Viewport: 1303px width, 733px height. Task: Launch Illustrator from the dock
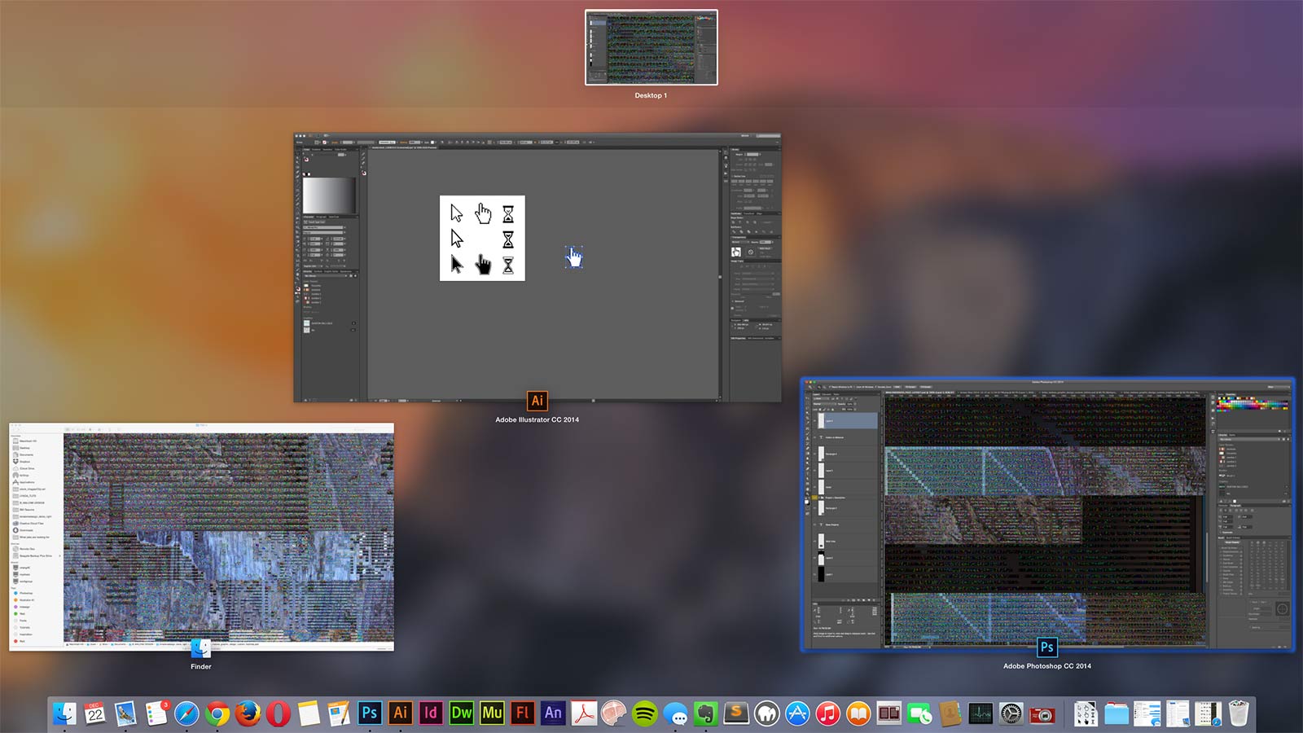tap(400, 713)
